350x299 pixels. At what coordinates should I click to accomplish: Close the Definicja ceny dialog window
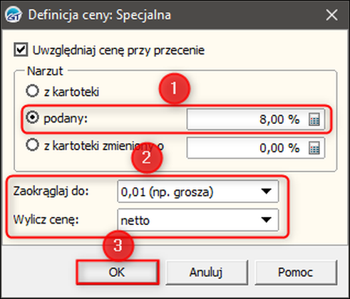coord(331,15)
